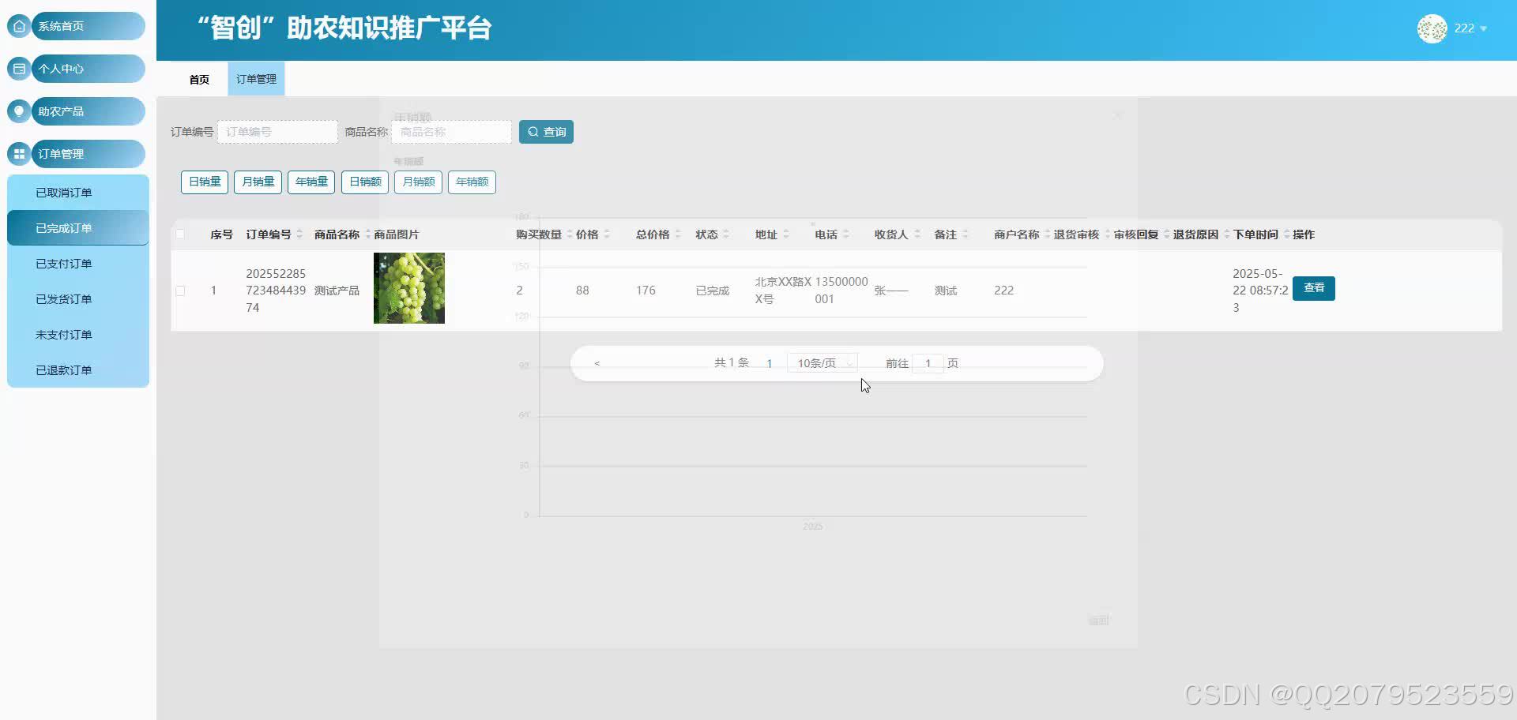Image resolution: width=1517 pixels, height=720 pixels.
Task: Click the 2025-05-22 08:57:23 order time cell
Action: coord(1260,291)
